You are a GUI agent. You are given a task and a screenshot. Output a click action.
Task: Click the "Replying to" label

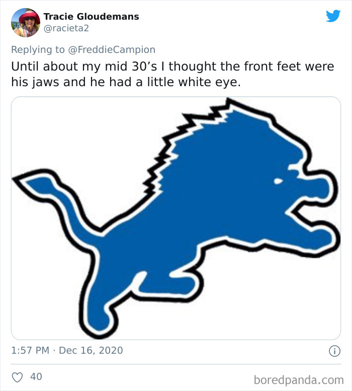39,49
